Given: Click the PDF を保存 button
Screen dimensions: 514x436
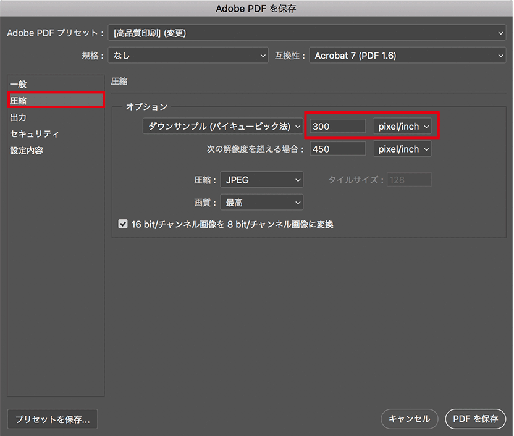Looking at the screenshot, I should tap(475, 419).
